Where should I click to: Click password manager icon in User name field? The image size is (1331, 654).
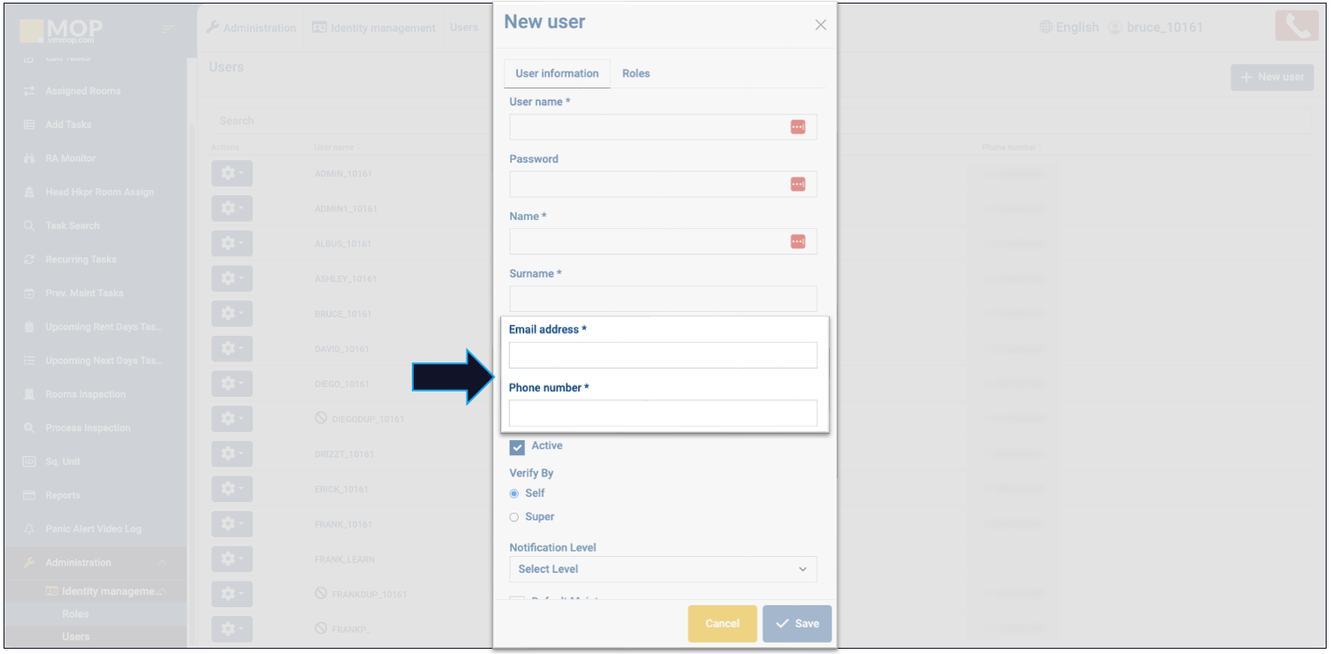click(x=797, y=127)
